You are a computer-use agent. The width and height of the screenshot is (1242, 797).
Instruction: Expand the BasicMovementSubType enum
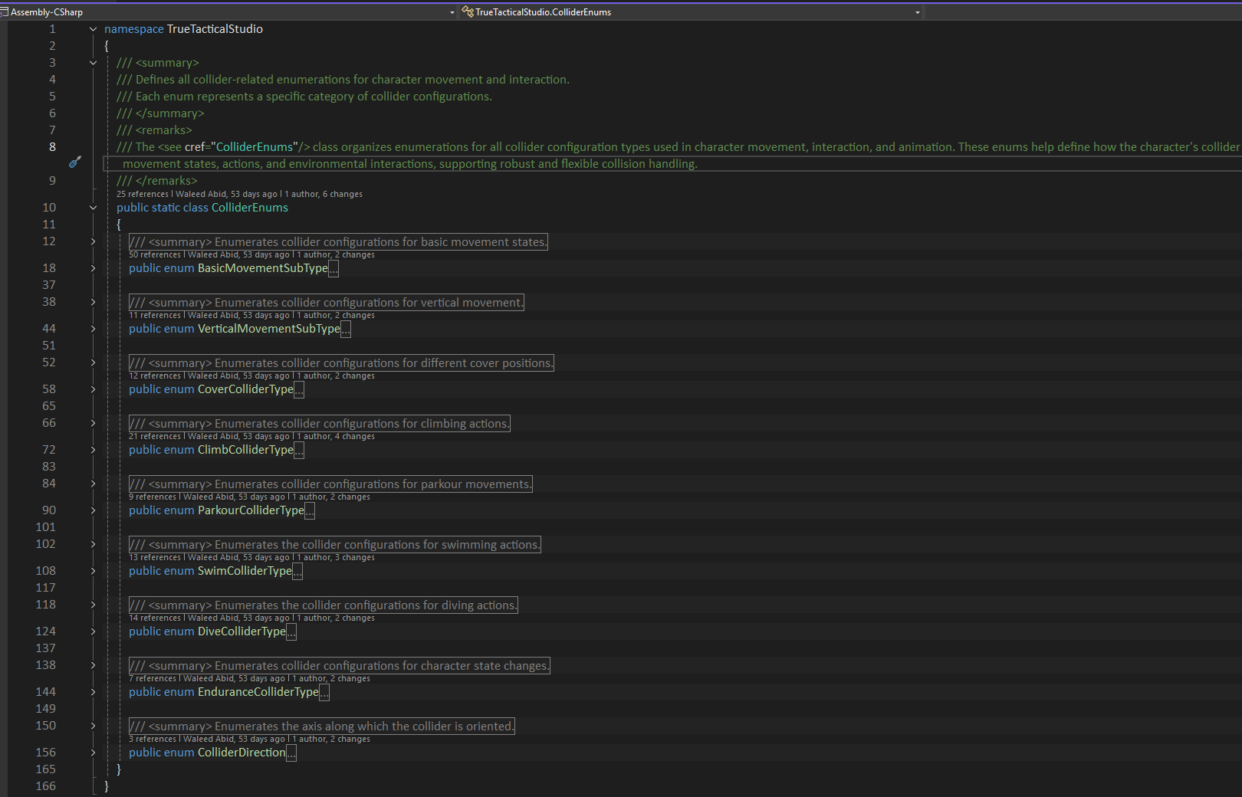tap(93, 268)
